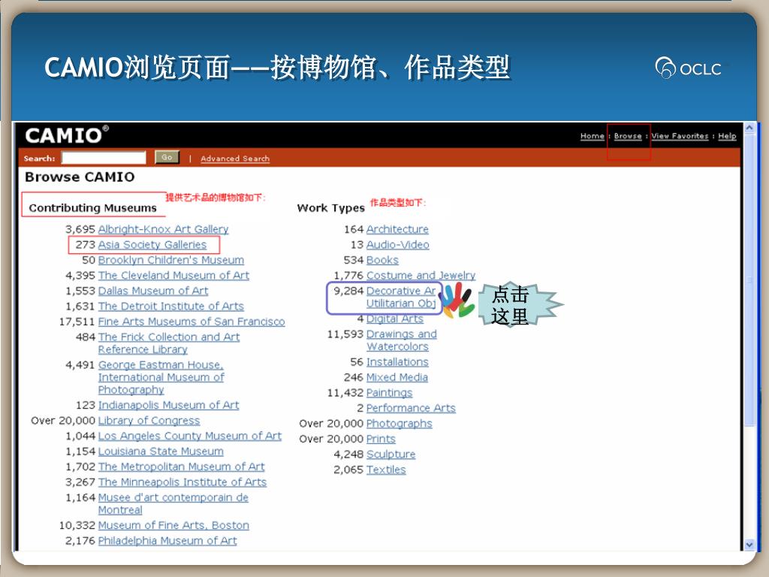Click the CAMIO logo

click(x=67, y=135)
